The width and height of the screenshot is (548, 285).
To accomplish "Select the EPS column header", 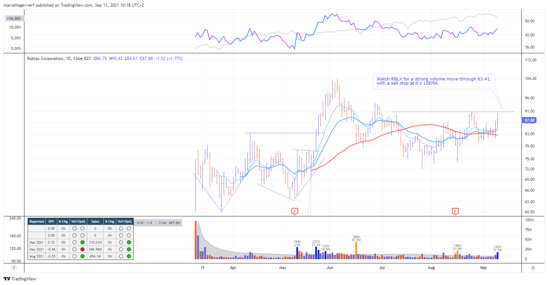I will 51,222.
